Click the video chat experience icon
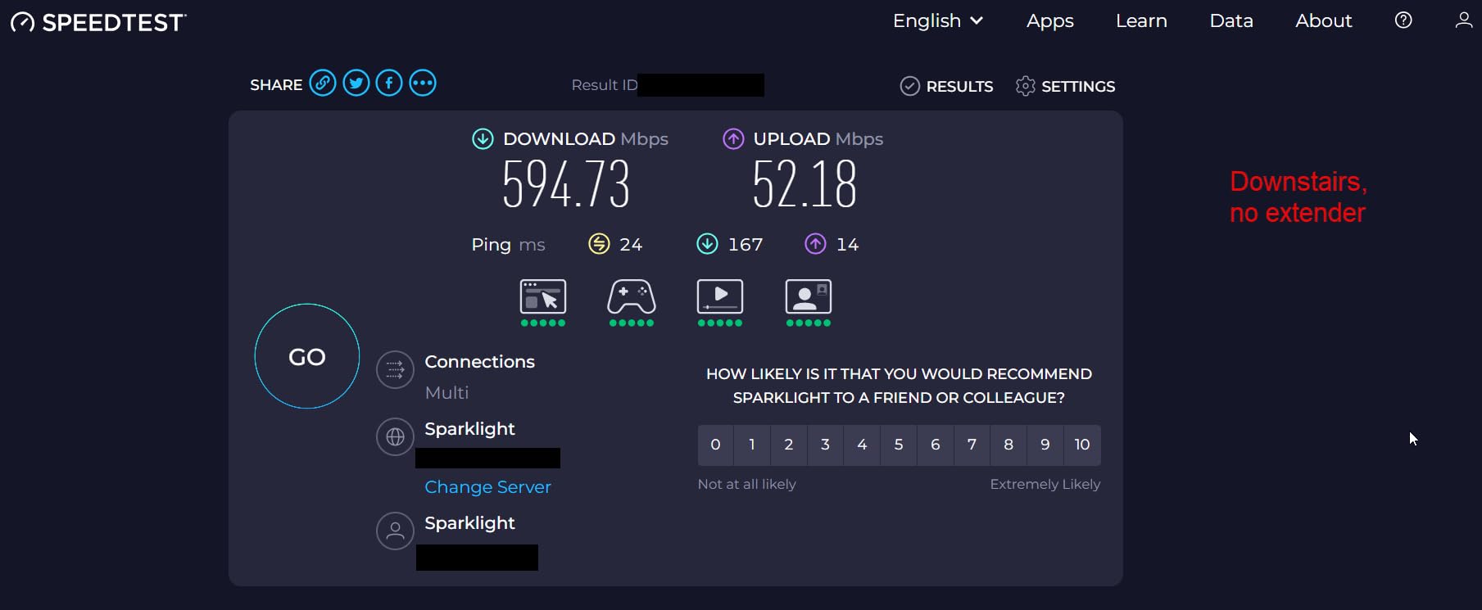Image resolution: width=1482 pixels, height=610 pixels. [809, 296]
